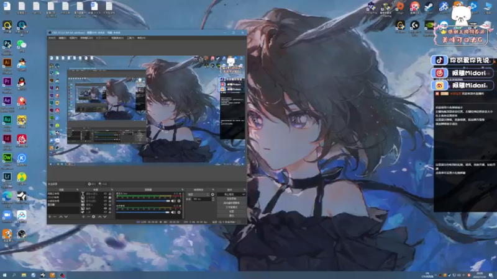497x279 pixels.
Task: Click 启动虚拟摄像机 virtual camera button
Action: click(231, 203)
